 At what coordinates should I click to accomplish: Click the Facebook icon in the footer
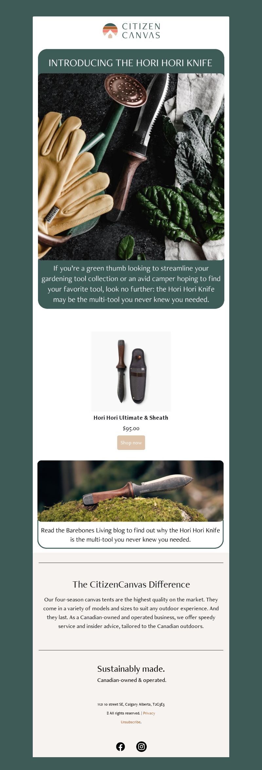[x=121, y=747]
